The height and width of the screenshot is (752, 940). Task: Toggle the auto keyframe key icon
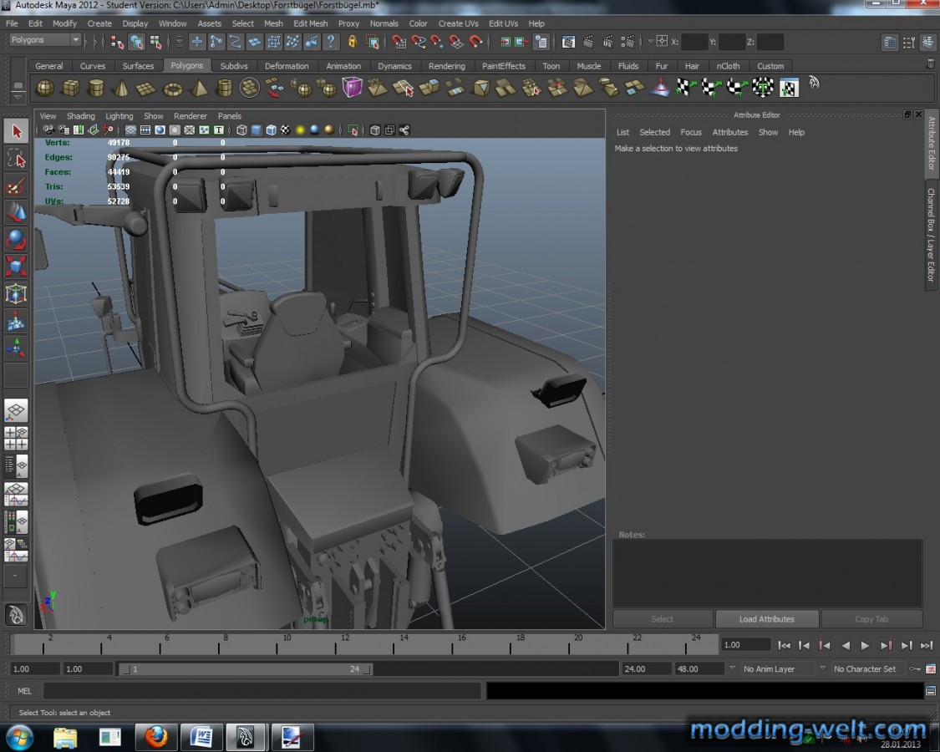tap(915, 668)
